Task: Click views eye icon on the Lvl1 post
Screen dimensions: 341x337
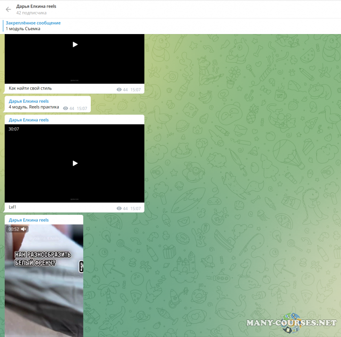Action: [119, 209]
